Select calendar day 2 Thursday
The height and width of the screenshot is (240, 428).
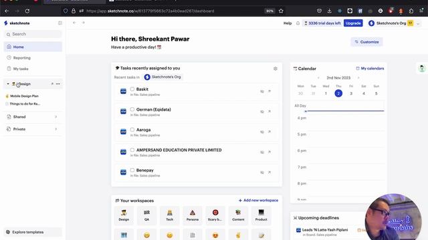(x=338, y=93)
